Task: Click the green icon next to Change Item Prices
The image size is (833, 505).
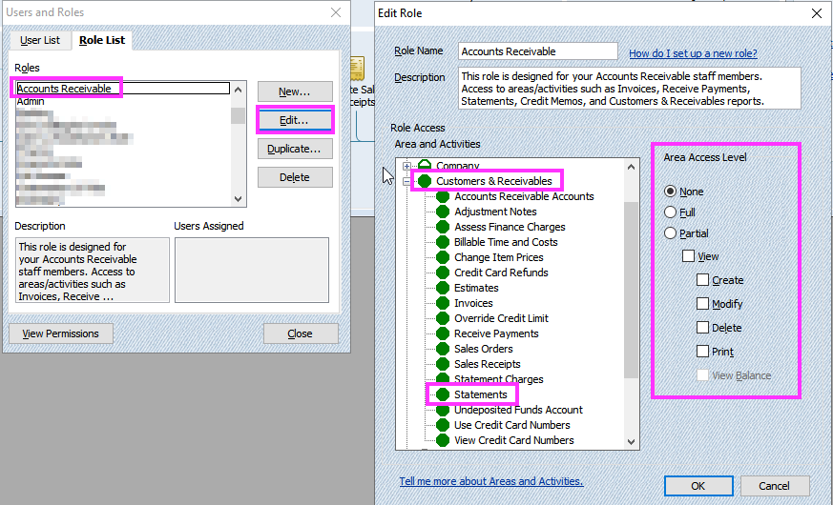Action: pyautogui.click(x=443, y=258)
